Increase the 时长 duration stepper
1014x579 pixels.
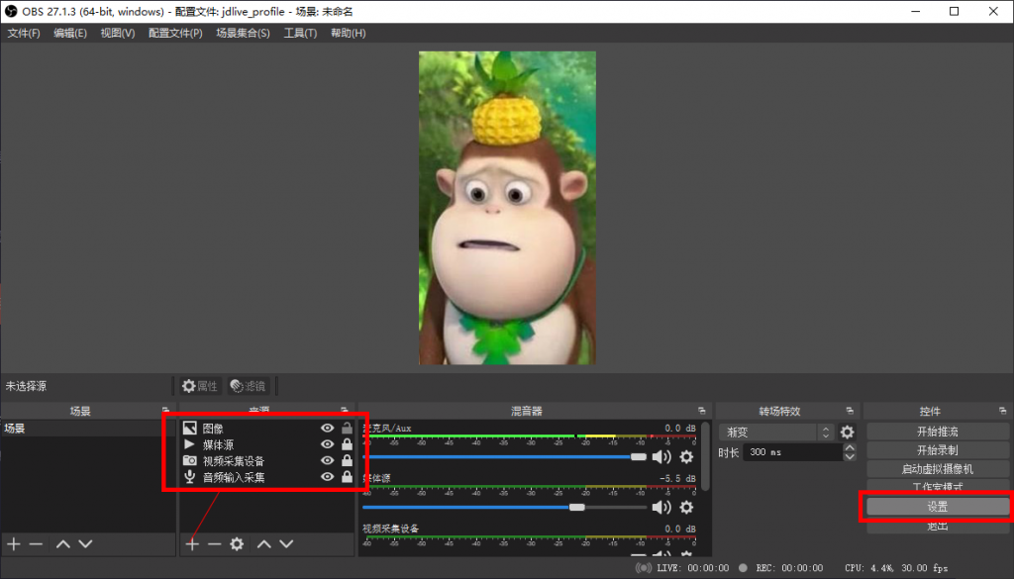[x=850, y=447]
